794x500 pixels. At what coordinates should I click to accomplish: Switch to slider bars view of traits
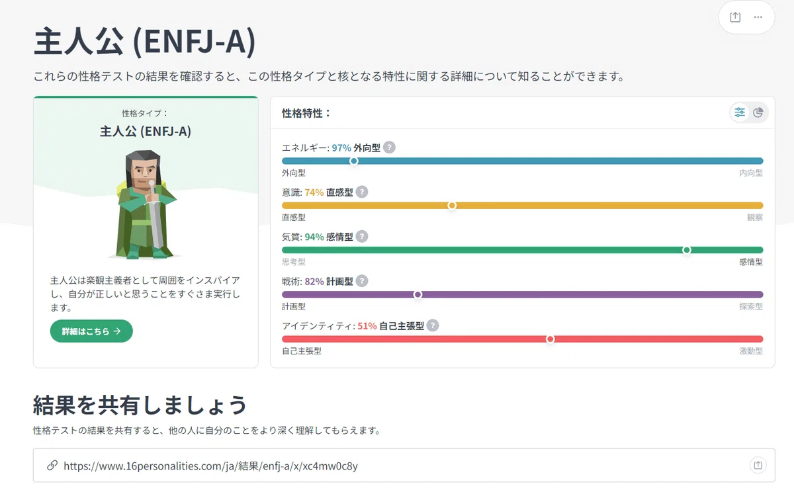740,112
